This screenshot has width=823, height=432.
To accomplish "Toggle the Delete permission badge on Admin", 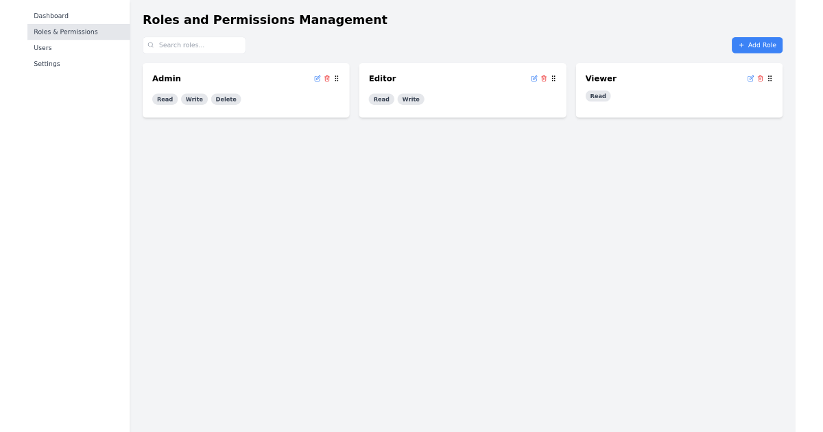I will tap(226, 99).
